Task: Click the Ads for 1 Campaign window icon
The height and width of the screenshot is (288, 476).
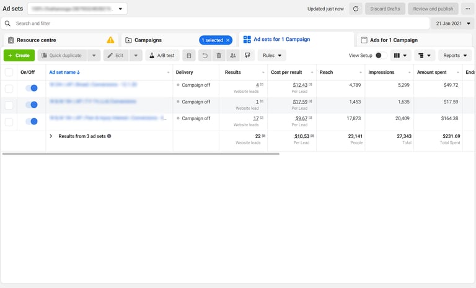Action: pos(364,40)
